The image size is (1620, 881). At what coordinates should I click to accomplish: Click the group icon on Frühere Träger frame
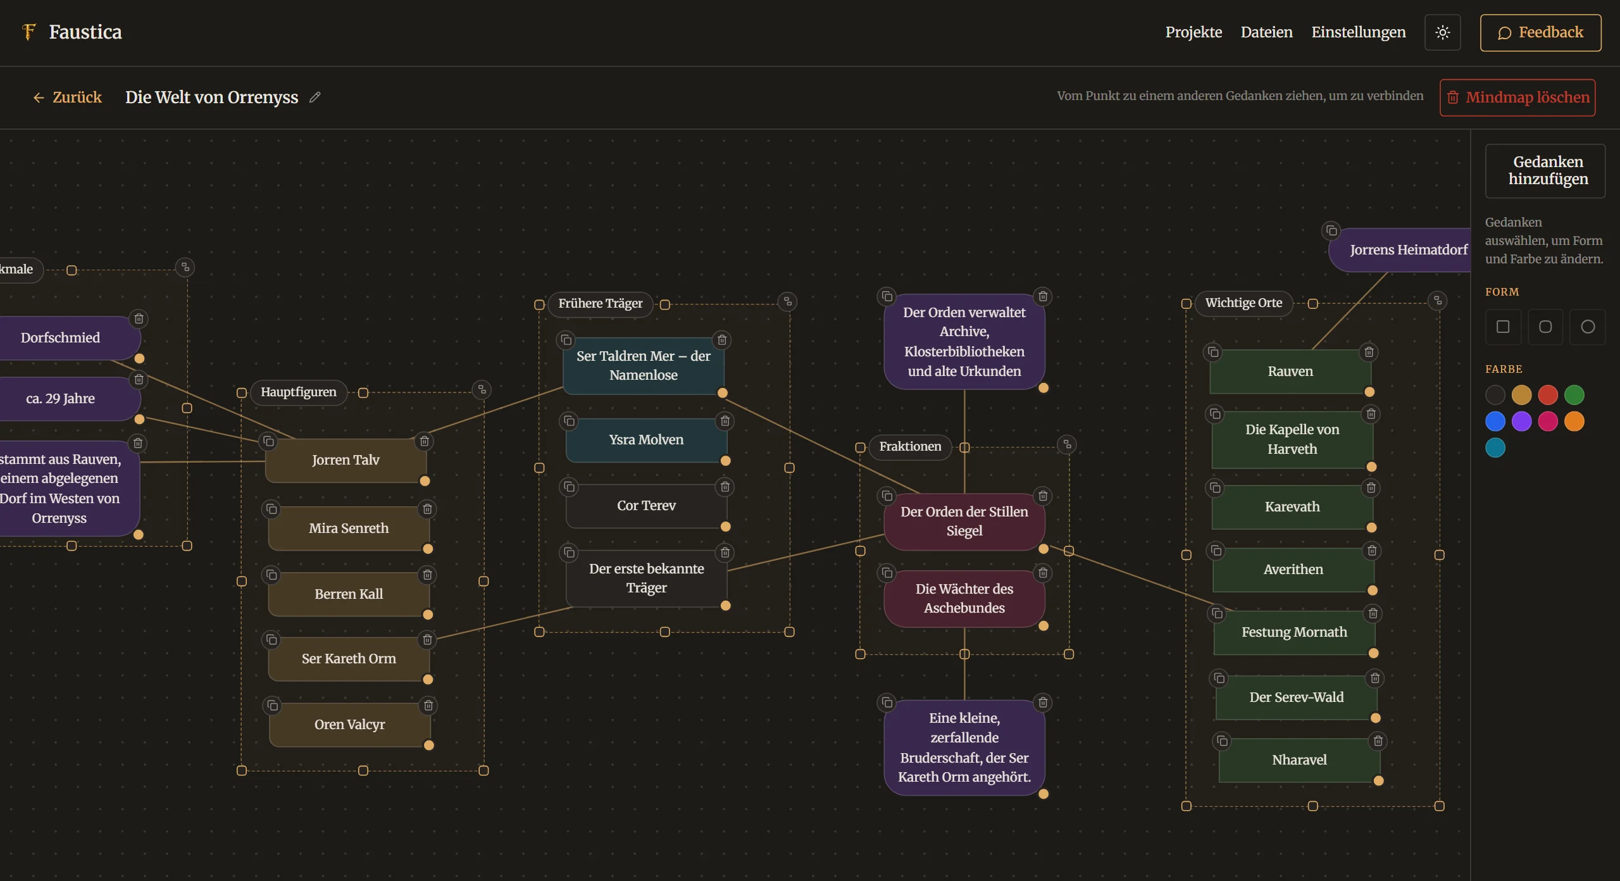[788, 302]
